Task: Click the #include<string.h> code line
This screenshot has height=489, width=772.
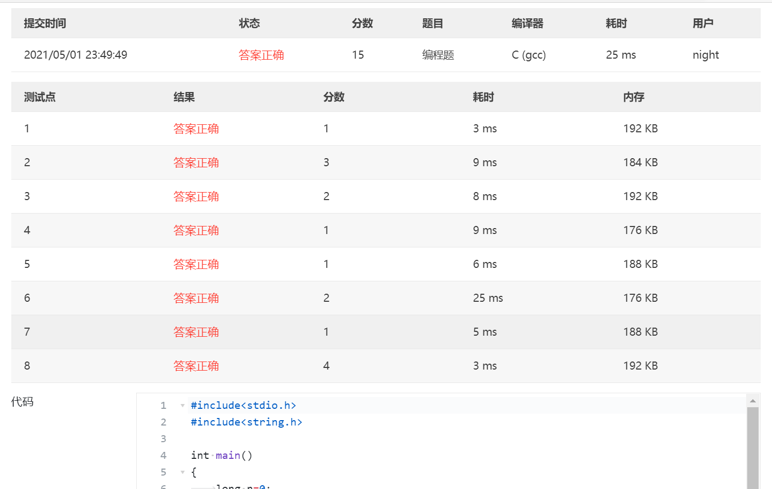Action: (x=247, y=422)
